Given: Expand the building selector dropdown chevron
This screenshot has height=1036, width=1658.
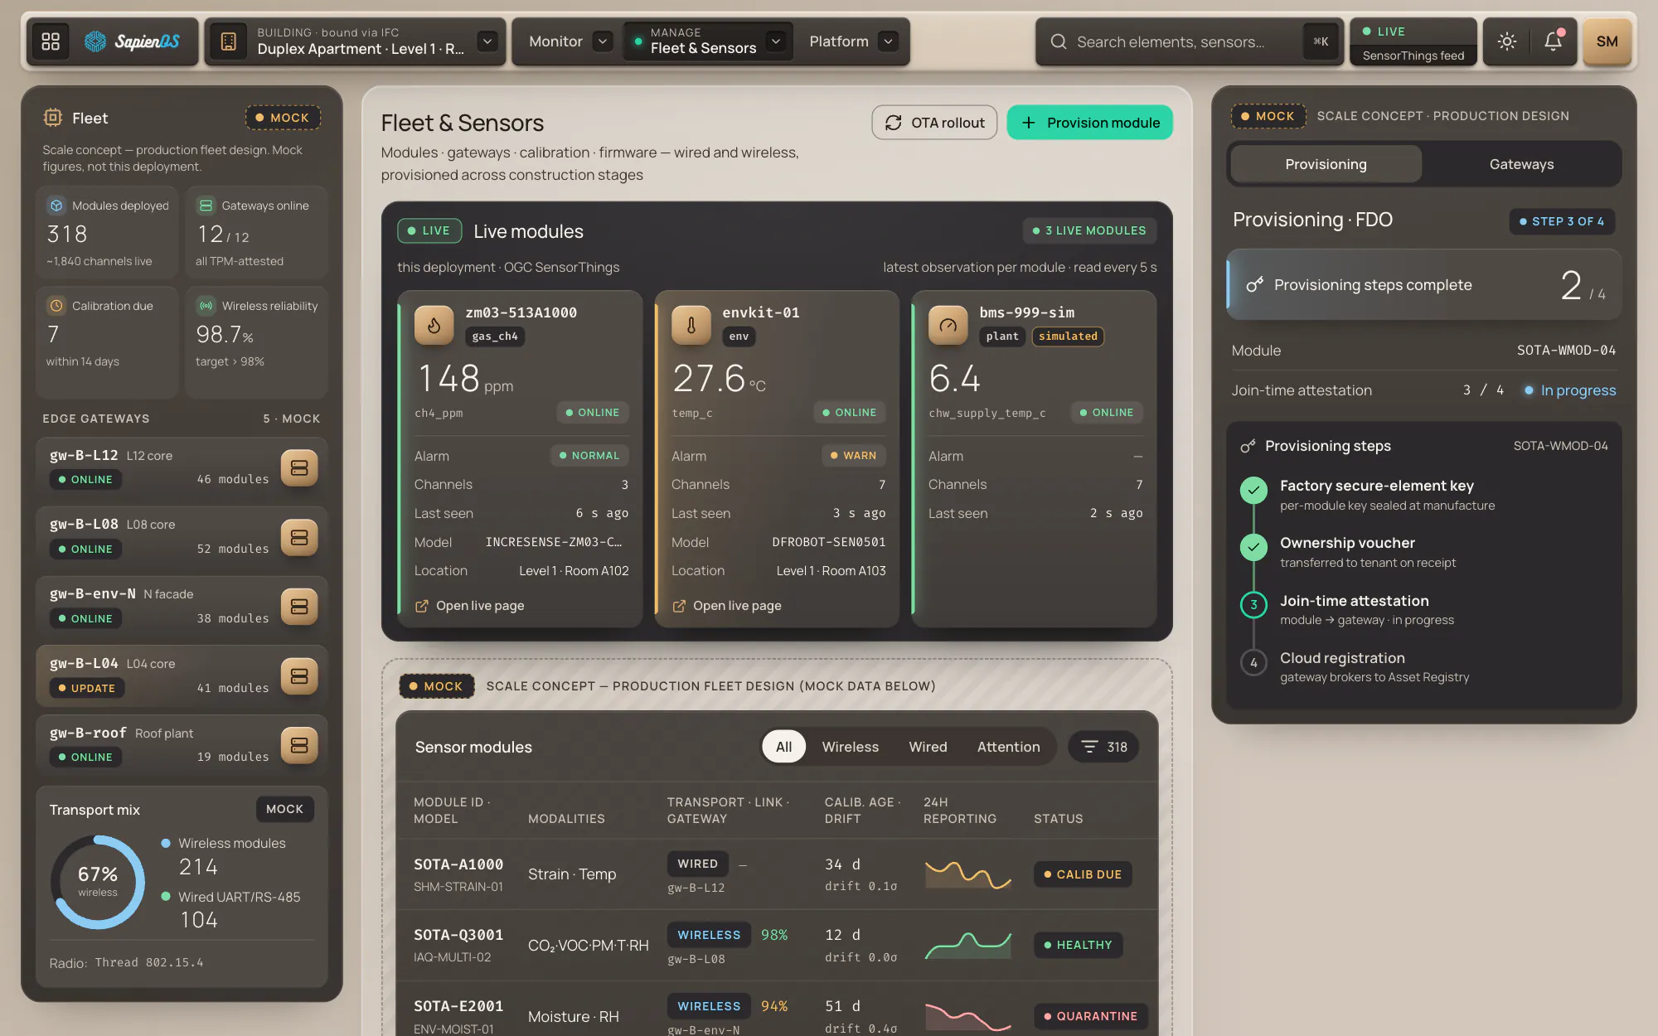Looking at the screenshot, I should pyautogui.click(x=487, y=41).
